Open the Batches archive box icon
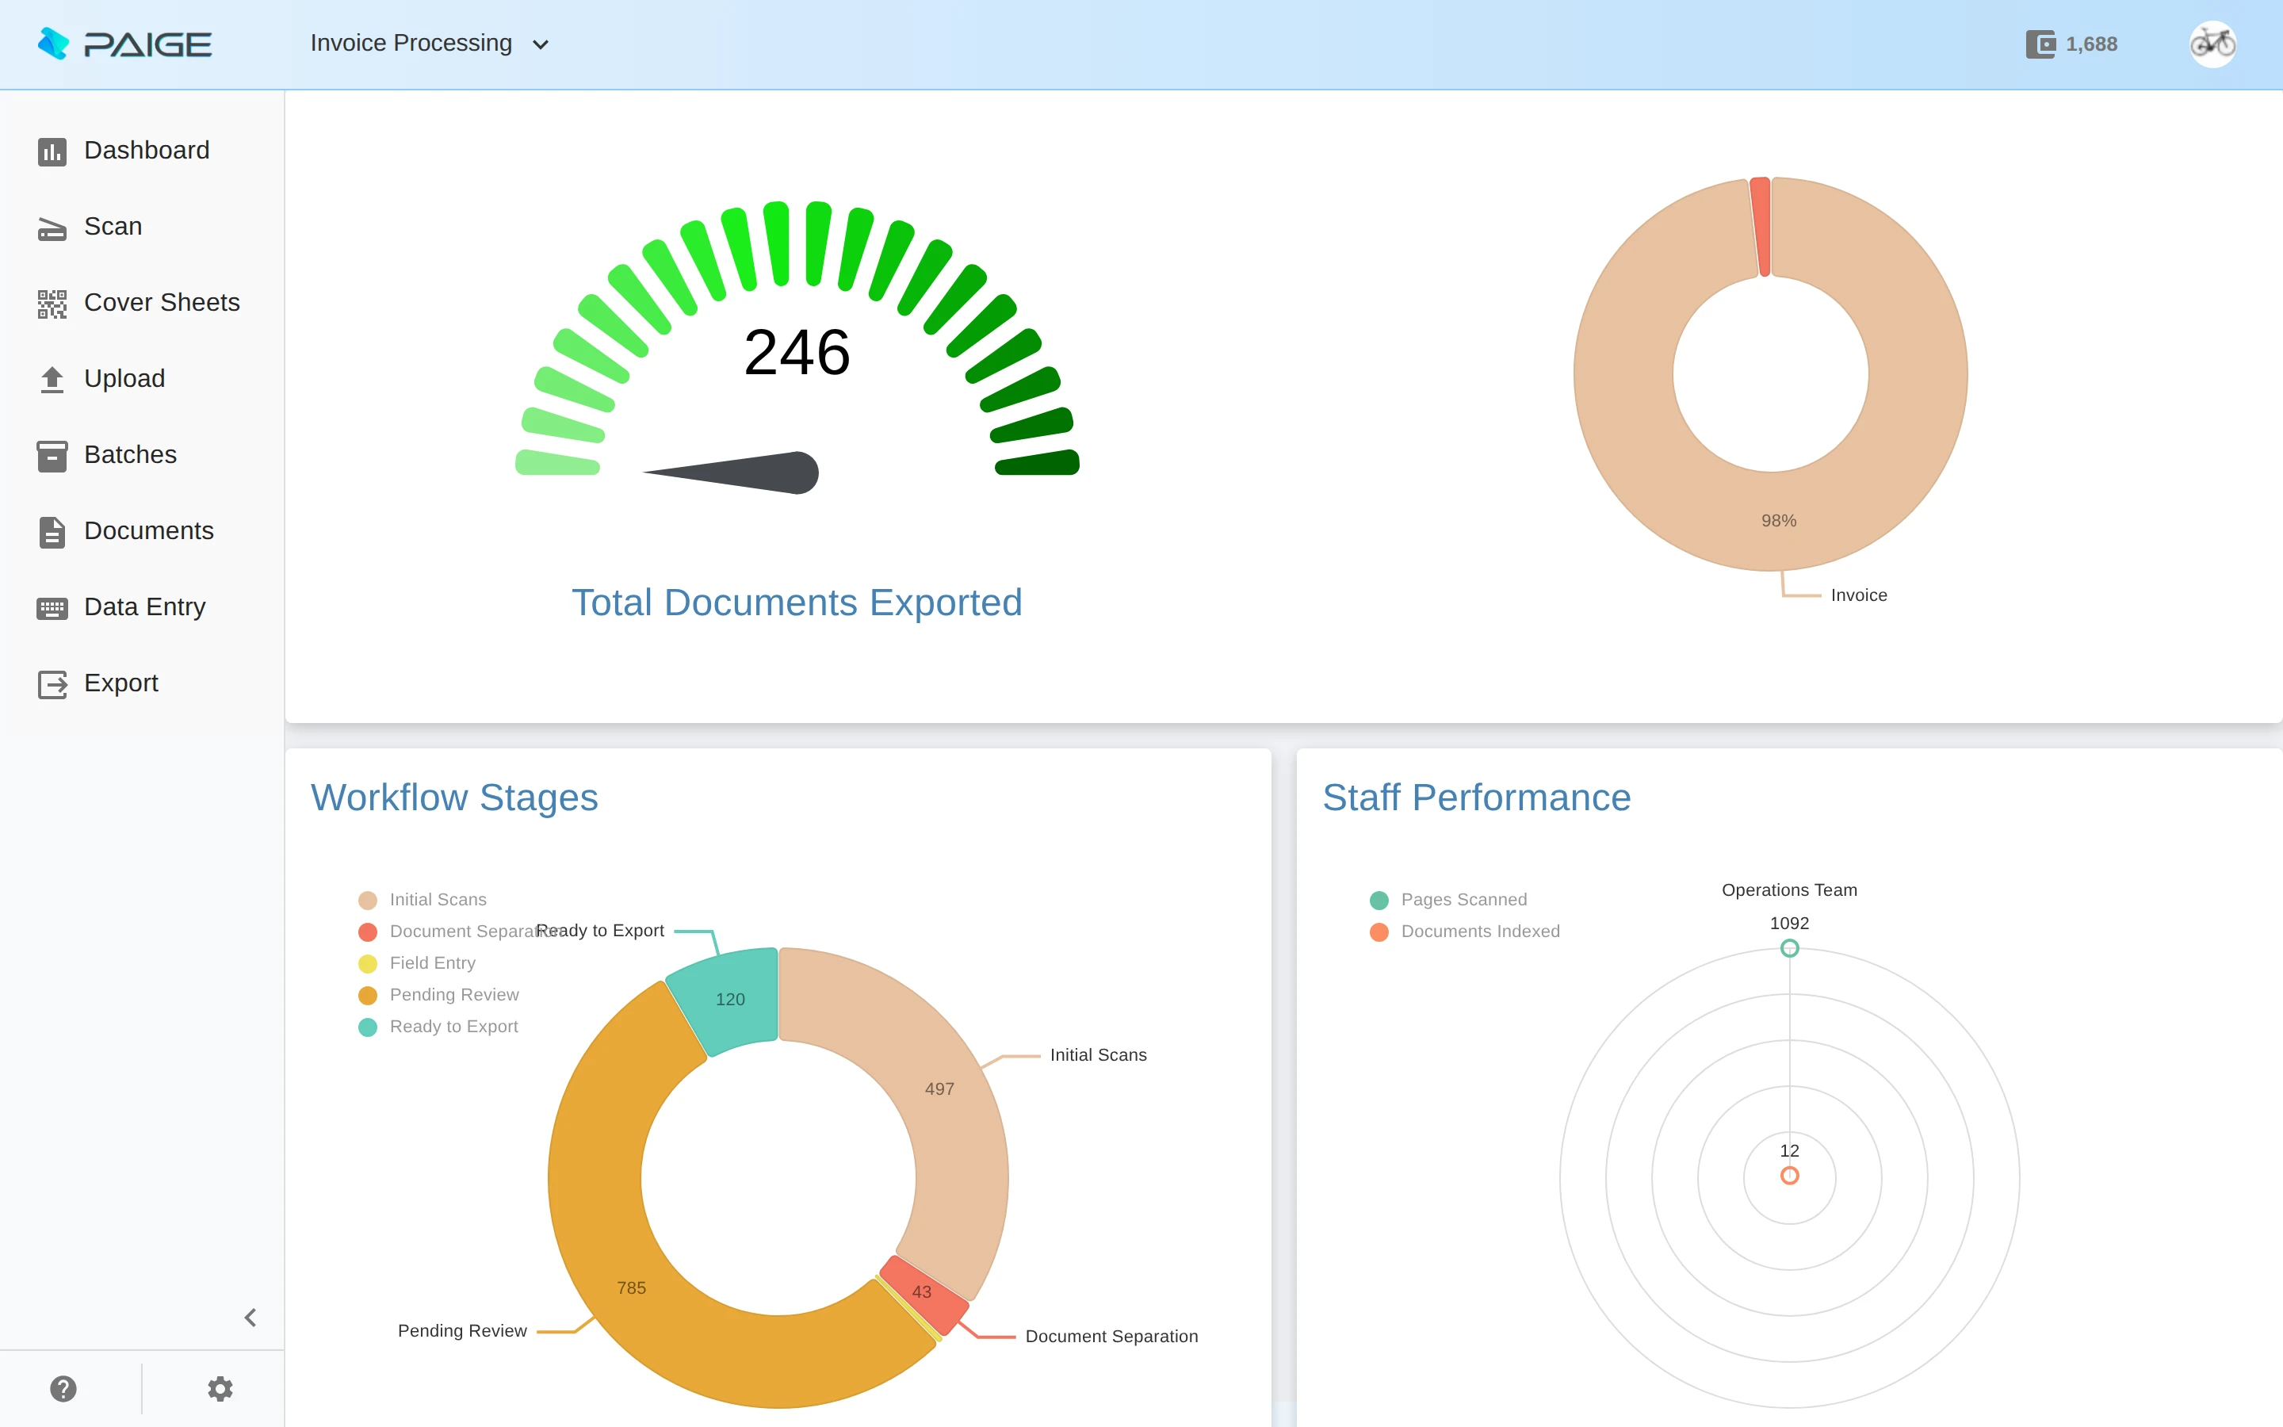 click(x=52, y=456)
